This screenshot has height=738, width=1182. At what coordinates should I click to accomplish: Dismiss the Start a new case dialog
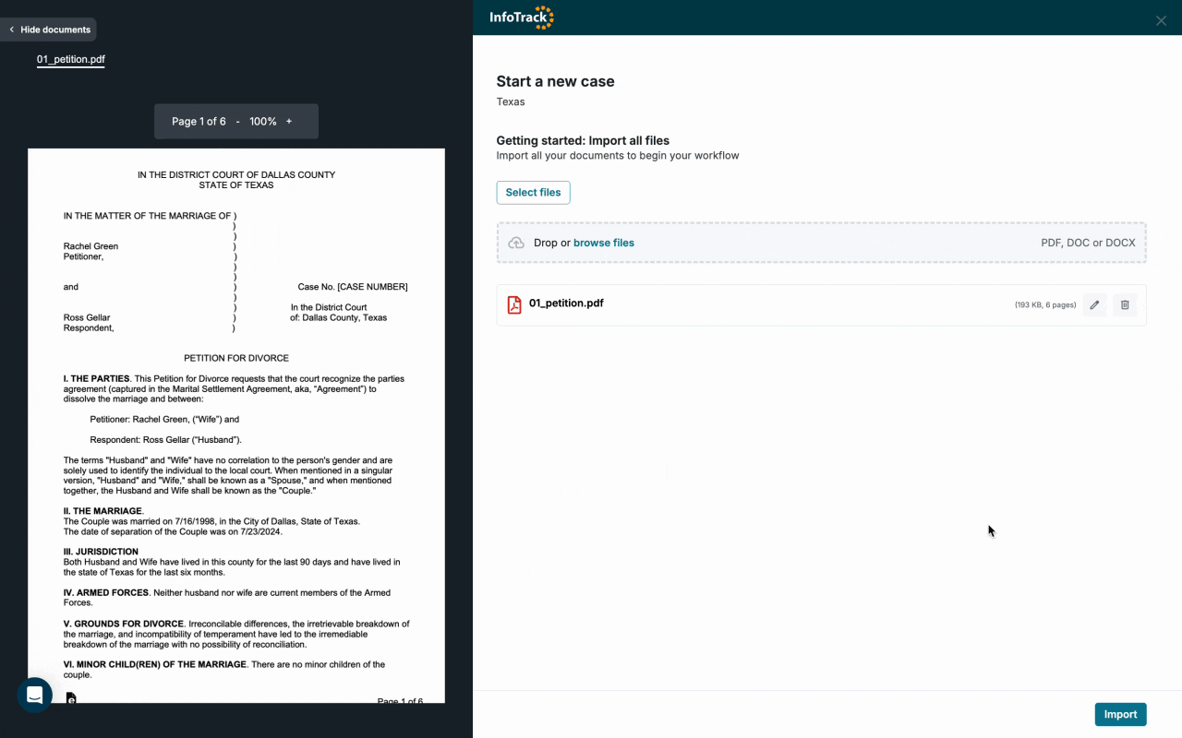coord(1161,19)
